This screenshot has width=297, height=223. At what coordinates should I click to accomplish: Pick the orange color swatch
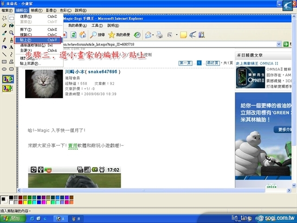71,203
